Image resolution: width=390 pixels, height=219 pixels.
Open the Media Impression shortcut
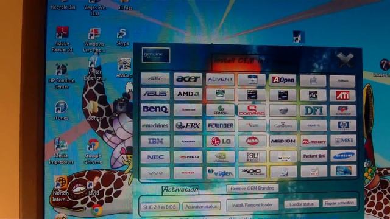[x=61, y=151]
